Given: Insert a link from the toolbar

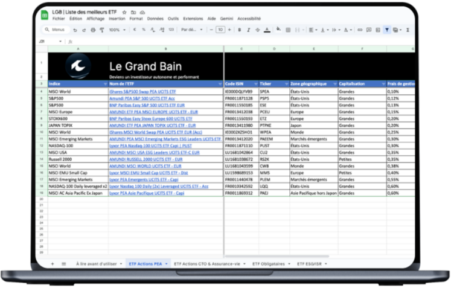Looking at the screenshot, I should [360, 30].
